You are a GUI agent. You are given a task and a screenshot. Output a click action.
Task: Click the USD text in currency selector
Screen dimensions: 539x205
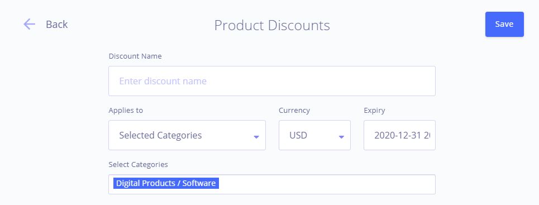coord(298,135)
